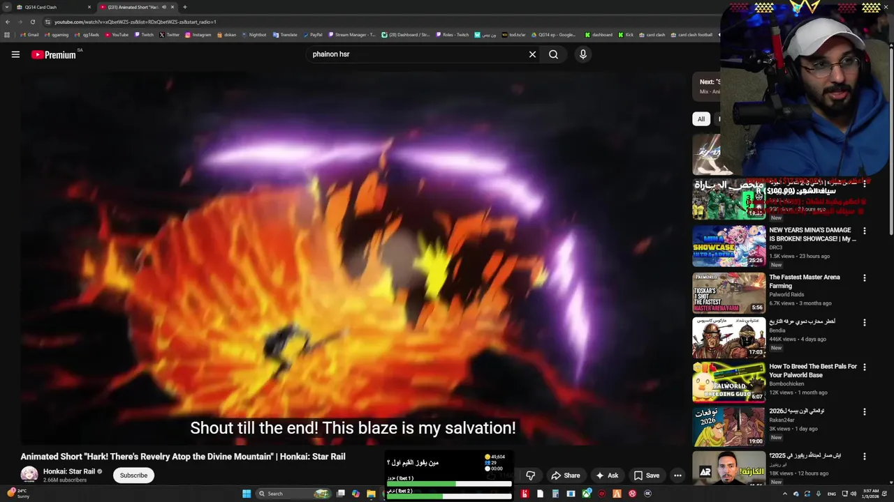Open options menu for the 446K views video
This screenshot has height=502, width=894.
(x=865, y=323)
